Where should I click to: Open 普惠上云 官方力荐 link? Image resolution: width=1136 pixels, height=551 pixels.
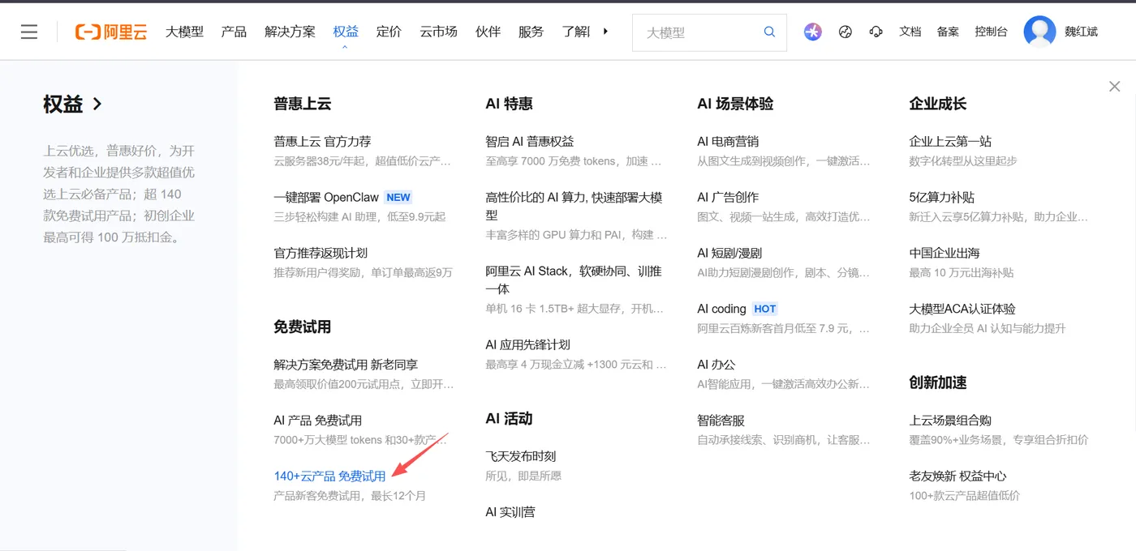322,141
